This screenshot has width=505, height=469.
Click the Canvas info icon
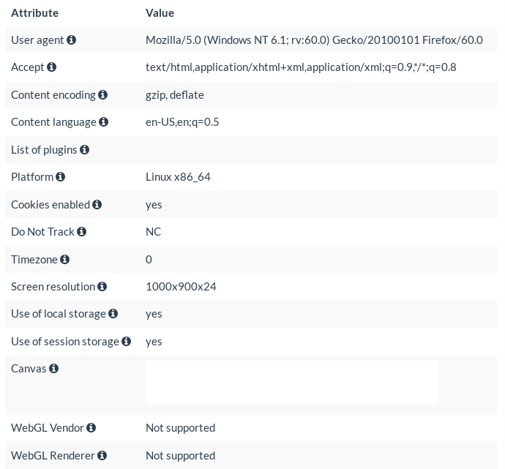pos(53,368)
